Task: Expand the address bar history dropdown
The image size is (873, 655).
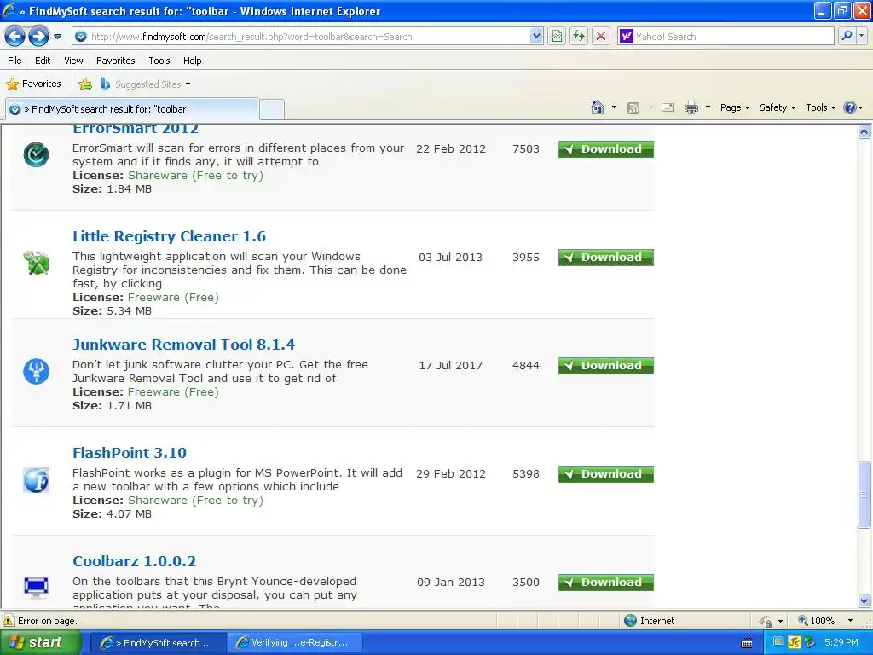Action: [x=536, y=37]
